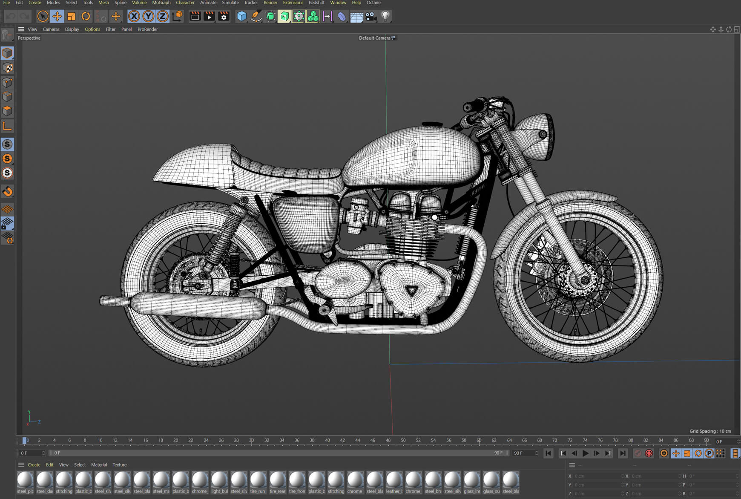The height and width of the screenshot is (499, 741).
Task: Click the timeline playhead at frame 0
Action: pyautogui.click(x=24, y=441)
